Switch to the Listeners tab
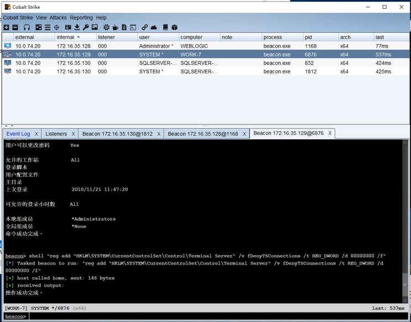The image size is (411, 322). tap(56, 134)
